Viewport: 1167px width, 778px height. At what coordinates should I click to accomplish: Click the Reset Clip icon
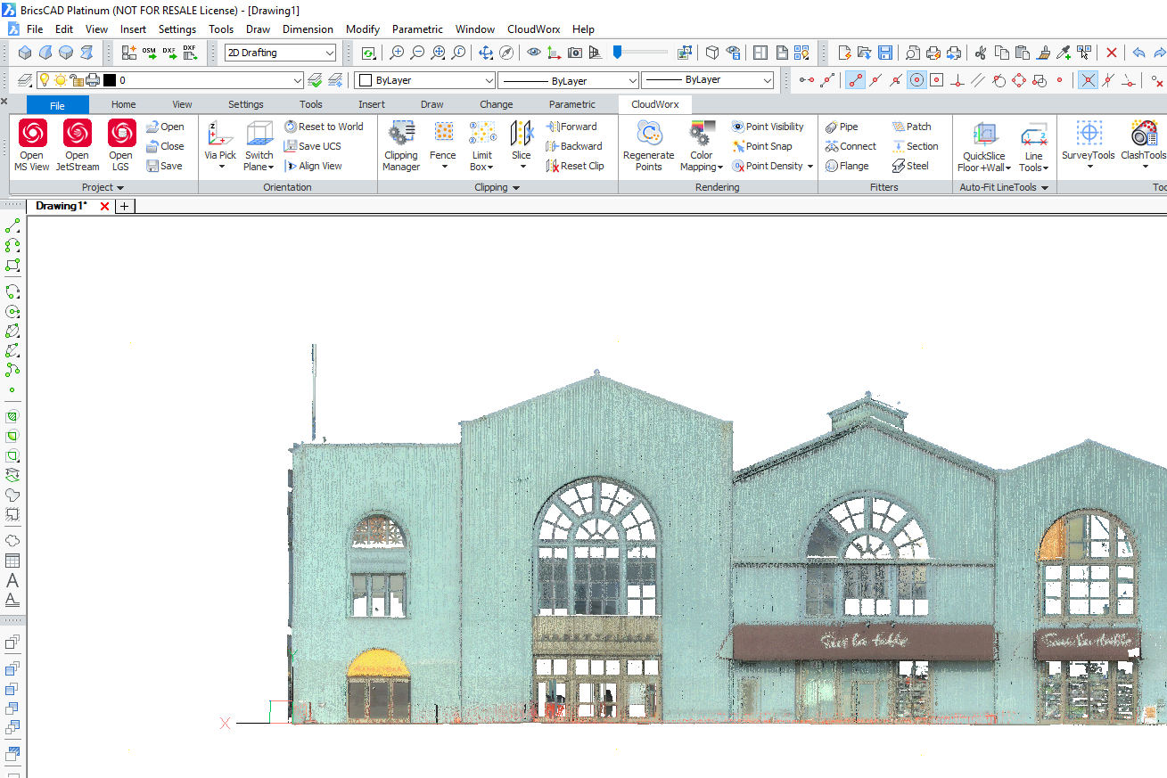552,166
